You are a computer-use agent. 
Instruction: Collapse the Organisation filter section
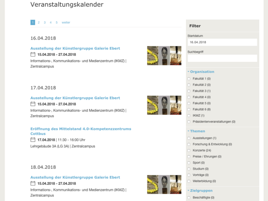coord(201,72)
